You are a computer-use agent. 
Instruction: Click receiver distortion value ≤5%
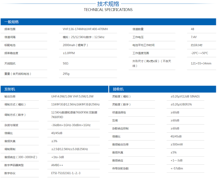(x=174, y=153)
